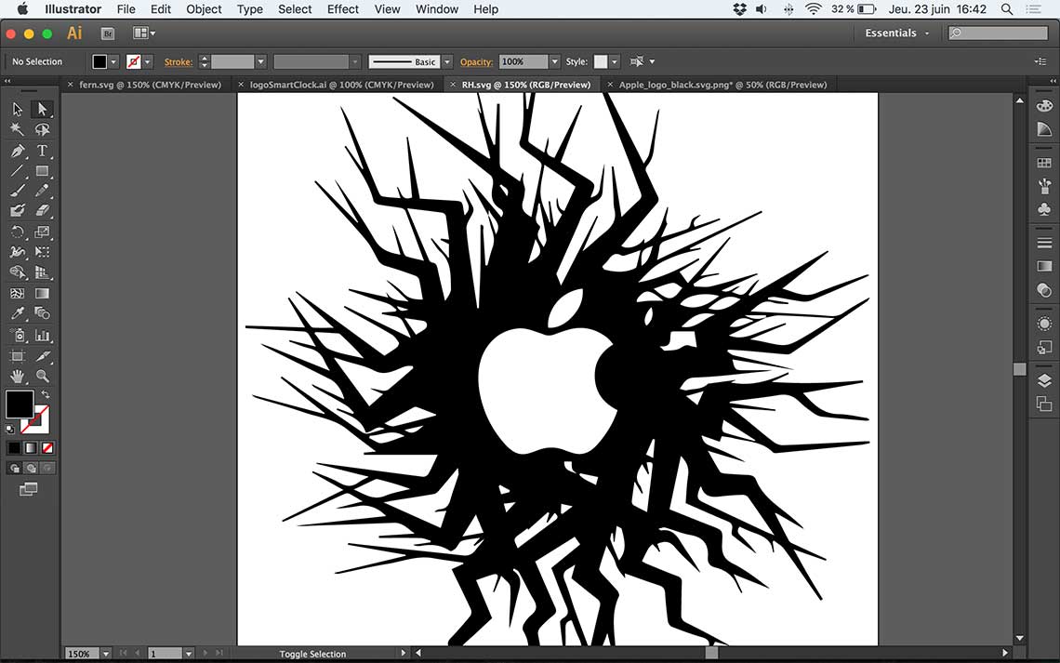Select the Rectangle tool
This screenshot has width=1060, height=663.
pyautogui.click(x=42, y=171)
